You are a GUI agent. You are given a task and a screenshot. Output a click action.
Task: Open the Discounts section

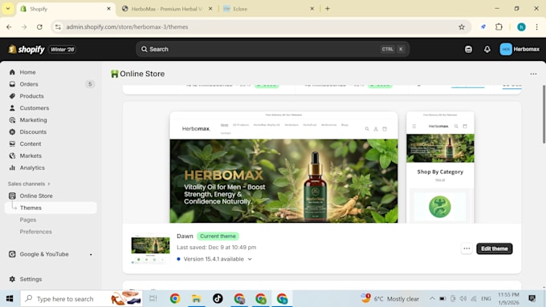pyautogui.click(x=33, y=131)
